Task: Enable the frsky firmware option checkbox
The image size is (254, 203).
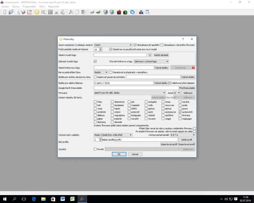Action: (95, 102)
